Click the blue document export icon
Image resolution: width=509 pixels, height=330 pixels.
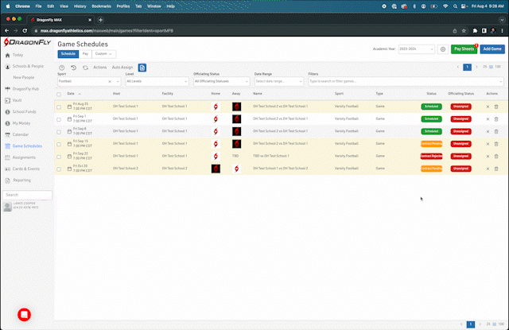(x=142, y=68)
